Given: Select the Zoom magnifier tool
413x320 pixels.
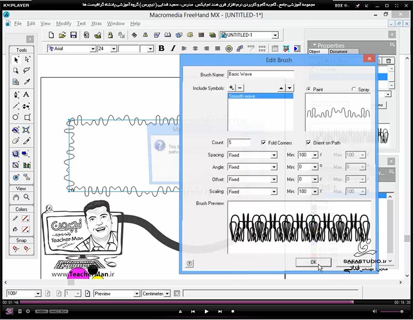Looking at the screenshot, I should [27, 197].
